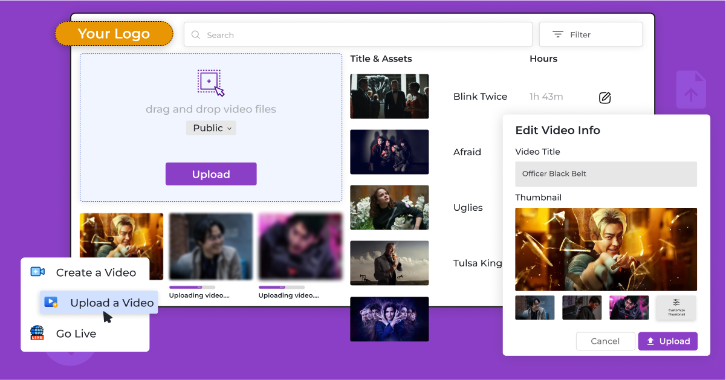The image size is (726, 380).
Task: Select the pink alternate thumbnail option
Action: 629,307
